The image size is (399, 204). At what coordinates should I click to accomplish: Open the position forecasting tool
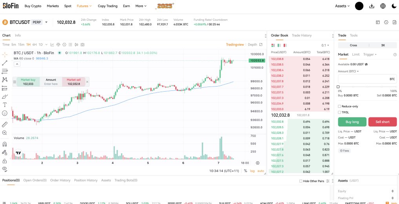(x=4, y=88)
